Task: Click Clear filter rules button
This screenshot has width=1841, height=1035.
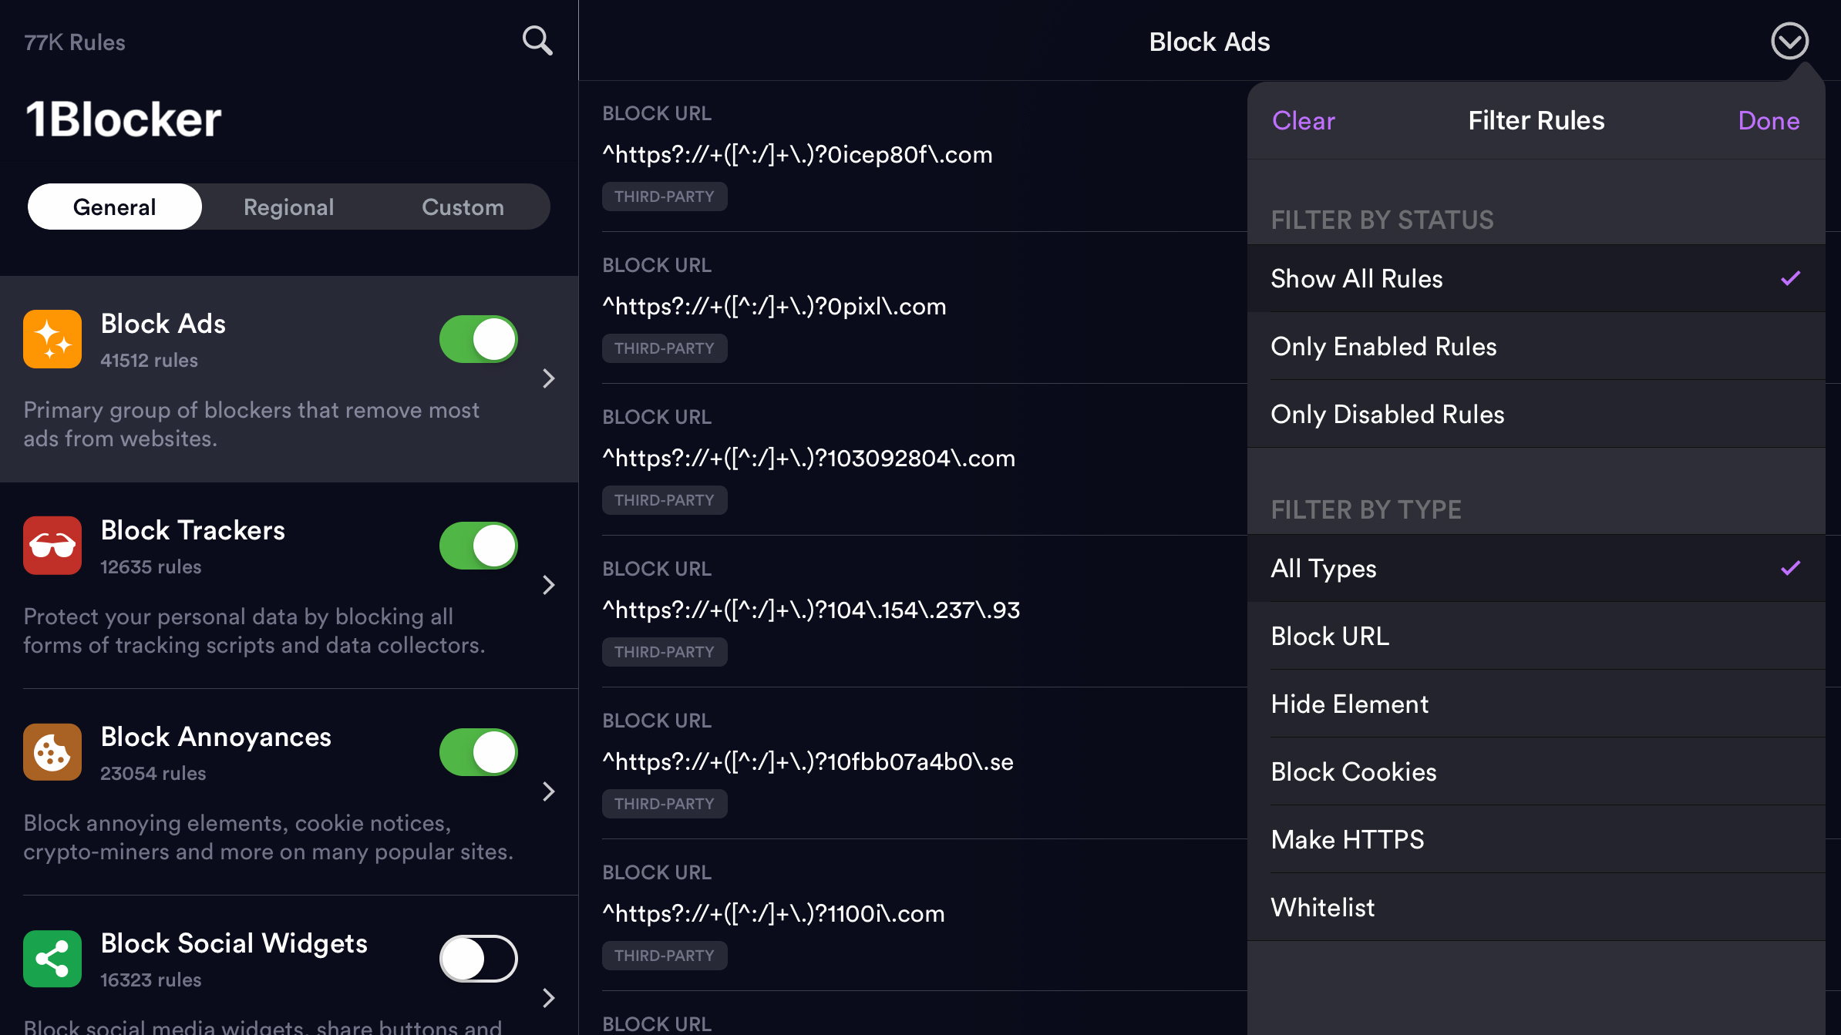Action: pyautogui.click(x=1304, y=119)
